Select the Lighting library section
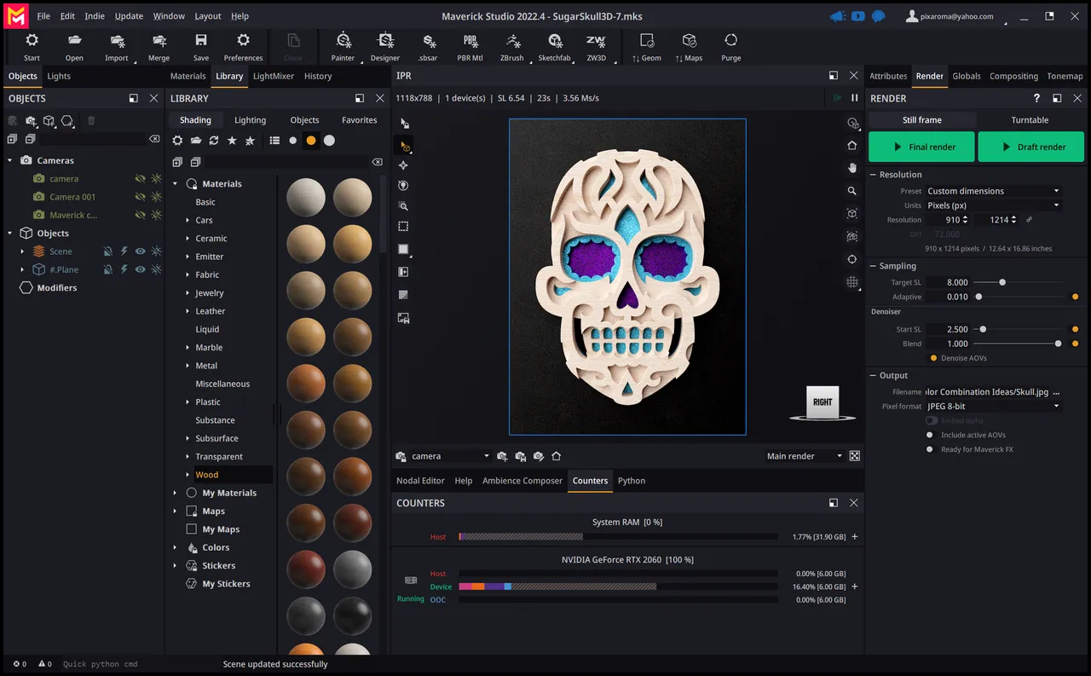This screenshot has height=676, width=1091. (250, 120)
